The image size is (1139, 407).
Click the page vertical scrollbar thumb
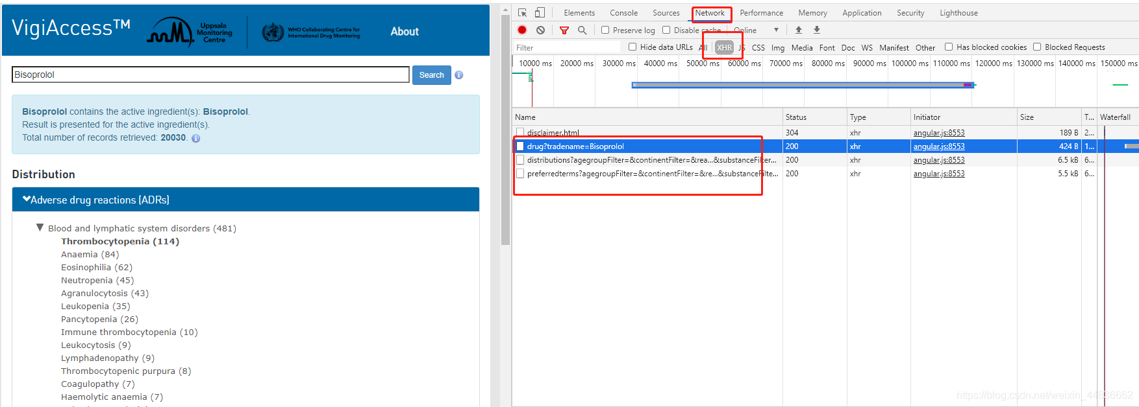pos(505,128)
